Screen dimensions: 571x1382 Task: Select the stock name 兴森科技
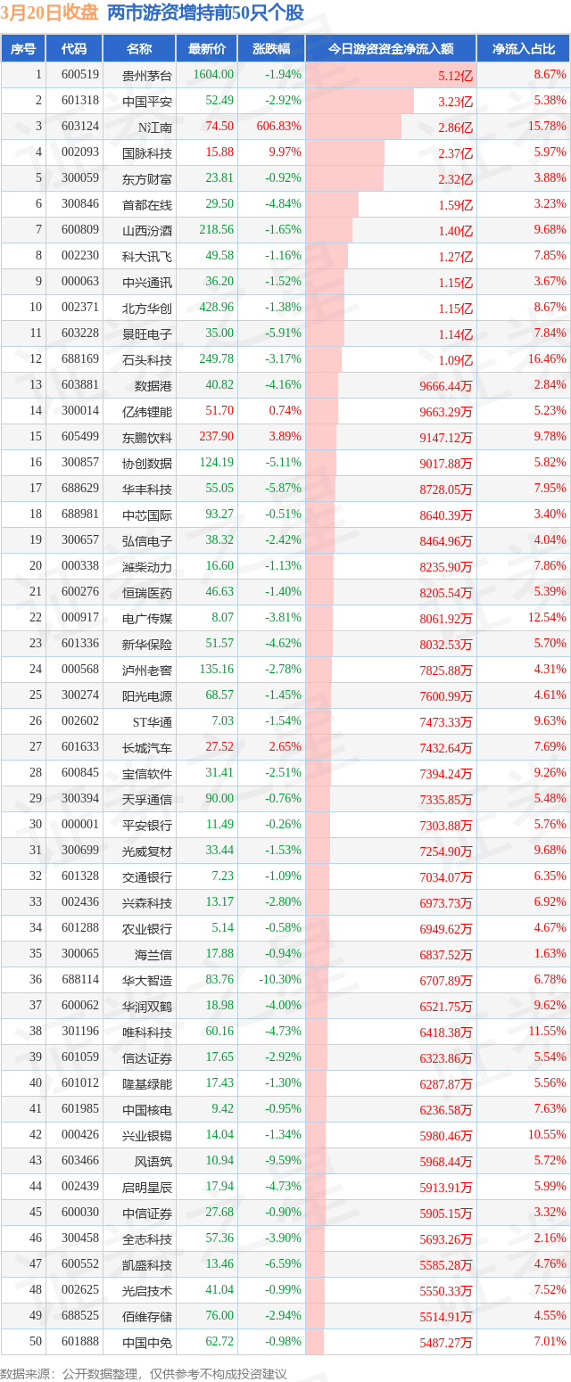pyautogui.click(x=148, y=903)
